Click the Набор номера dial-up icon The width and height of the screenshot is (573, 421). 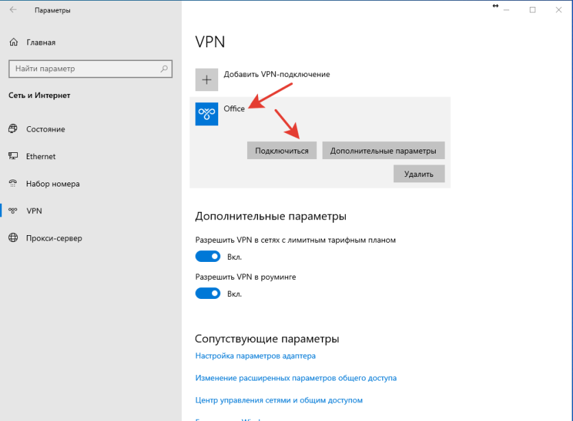click(13, 184)
